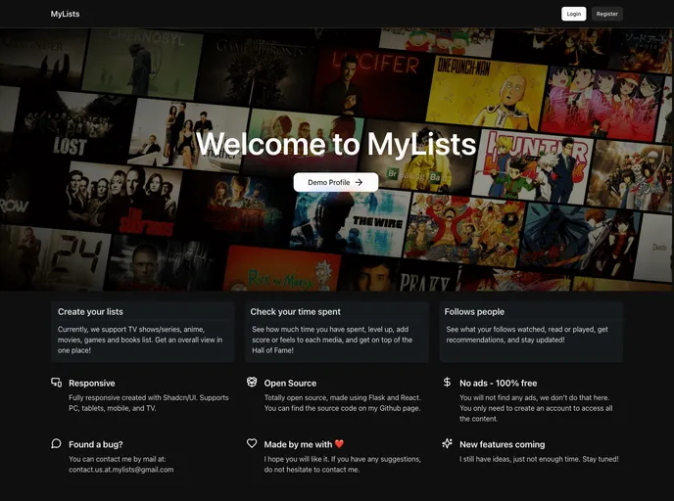Viewport: 674px width, 501px height.
Task: Click the New features coming title
Action: (502, 444)
